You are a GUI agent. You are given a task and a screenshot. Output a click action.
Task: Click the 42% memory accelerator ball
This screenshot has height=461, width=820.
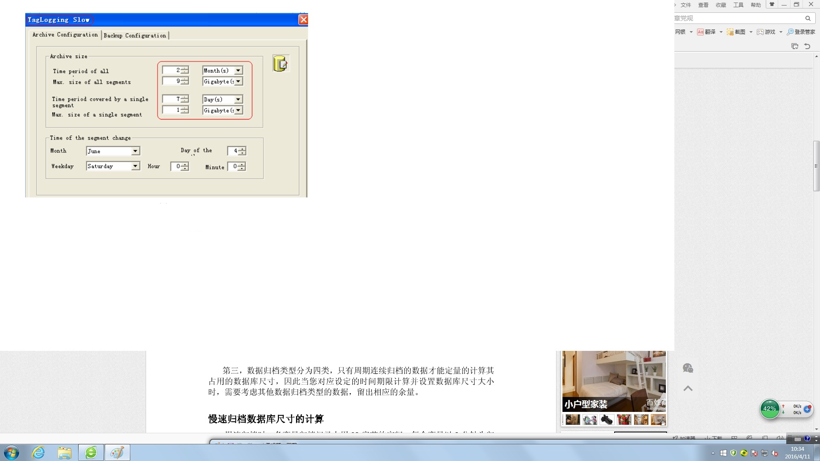click(x=770, y=408)
